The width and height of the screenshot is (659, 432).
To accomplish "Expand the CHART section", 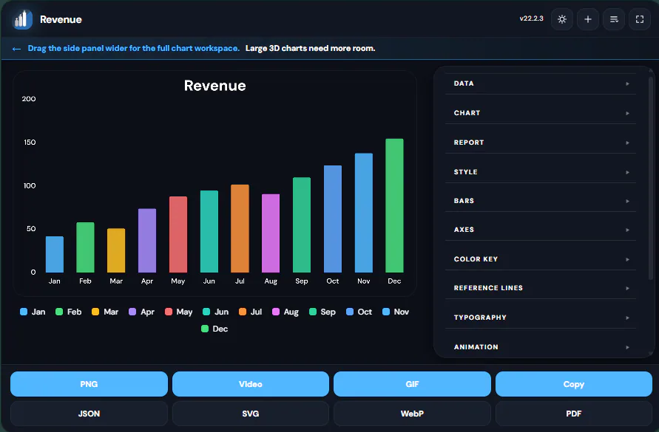I will coord(541,113).
